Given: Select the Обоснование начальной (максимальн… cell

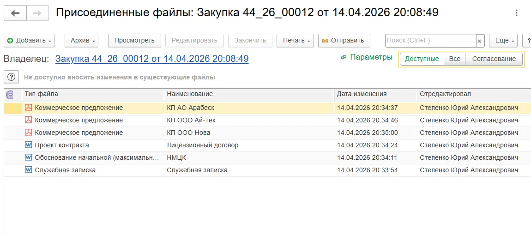Looking at the screenshot, I should point(93,158).
